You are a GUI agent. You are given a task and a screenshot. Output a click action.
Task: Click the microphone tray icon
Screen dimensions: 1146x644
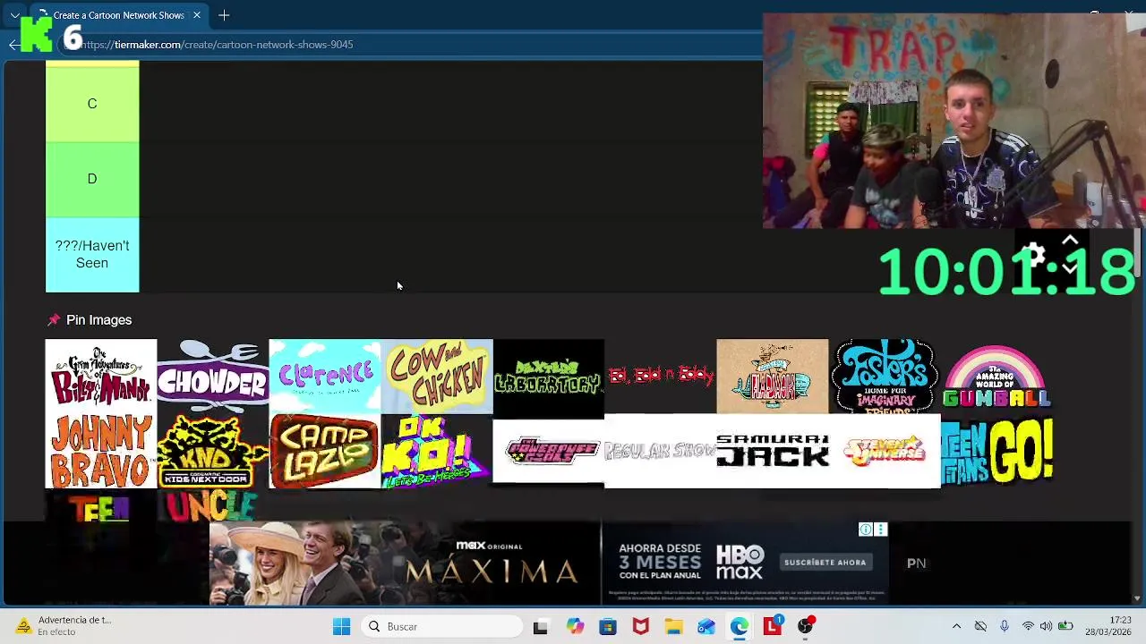pos(1005,627)
